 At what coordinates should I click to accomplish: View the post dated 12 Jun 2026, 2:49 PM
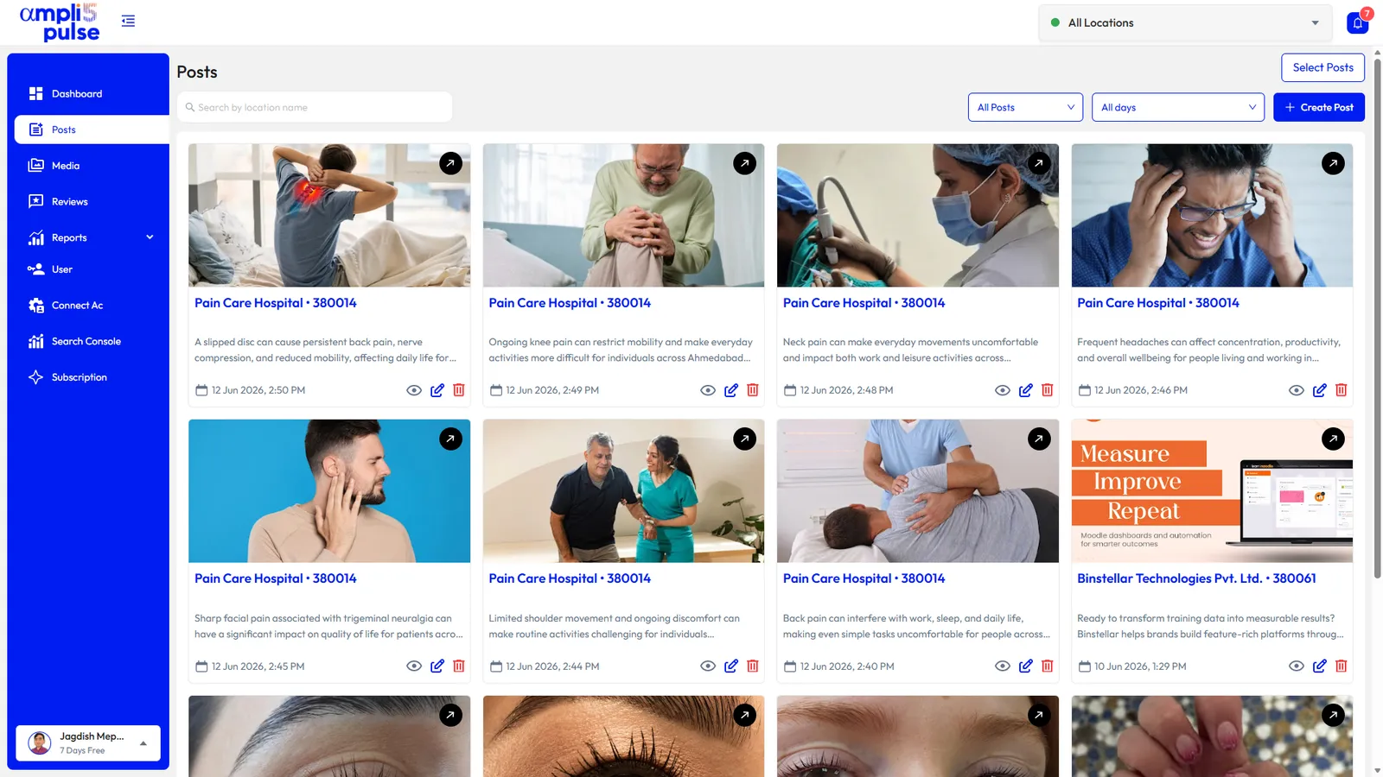point(708,390)
